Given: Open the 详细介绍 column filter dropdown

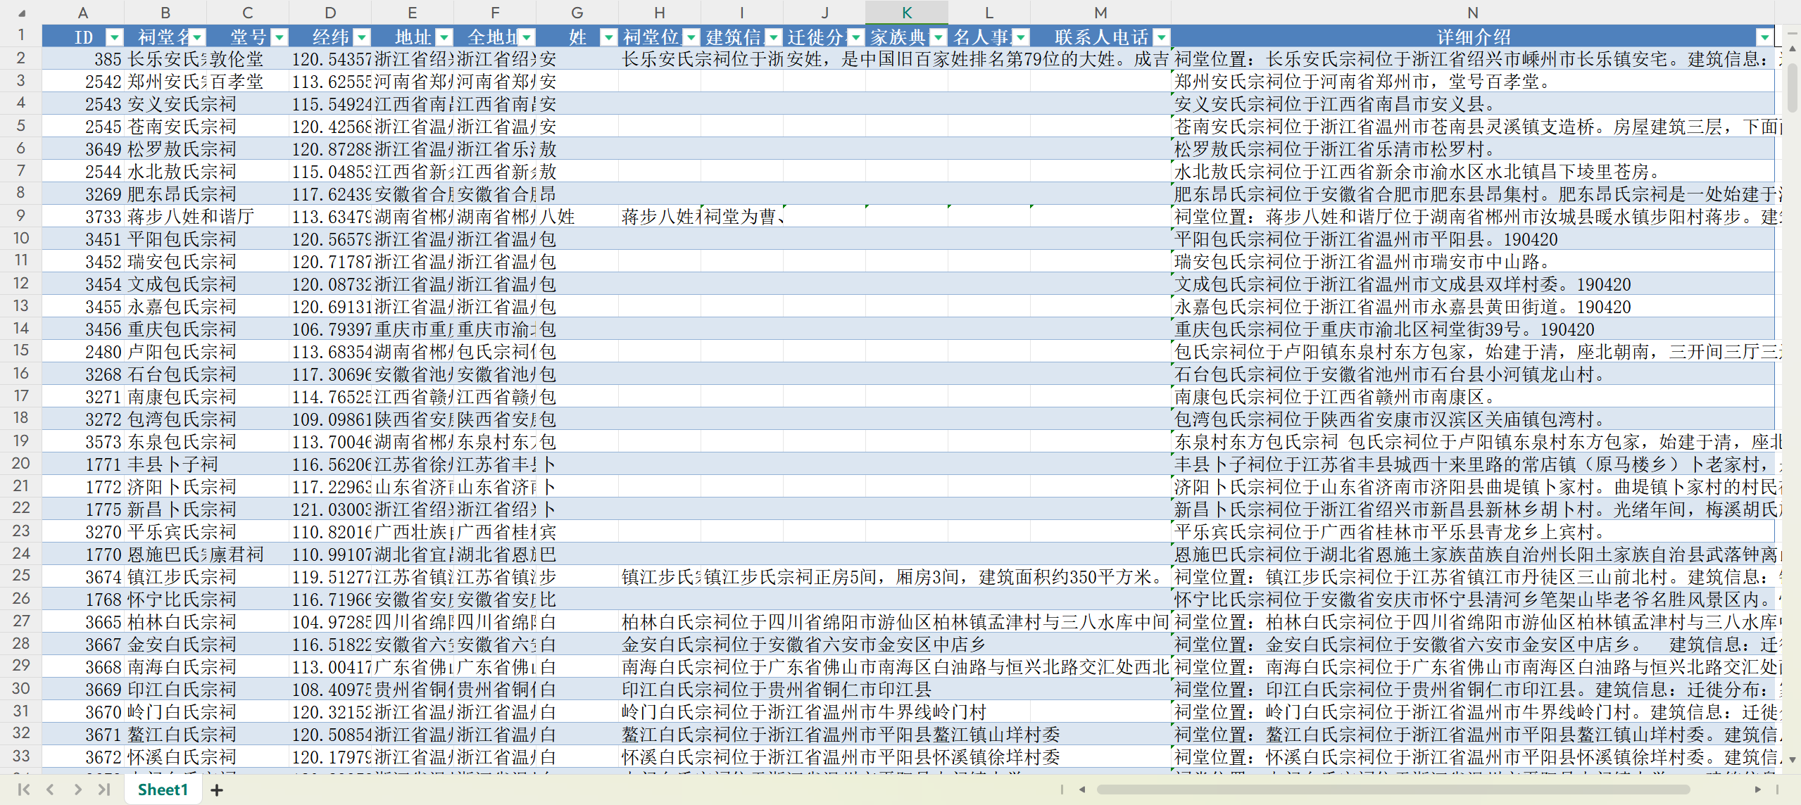Looking at the screenshot, I should pyautogui.click(x=1765, y=37).
